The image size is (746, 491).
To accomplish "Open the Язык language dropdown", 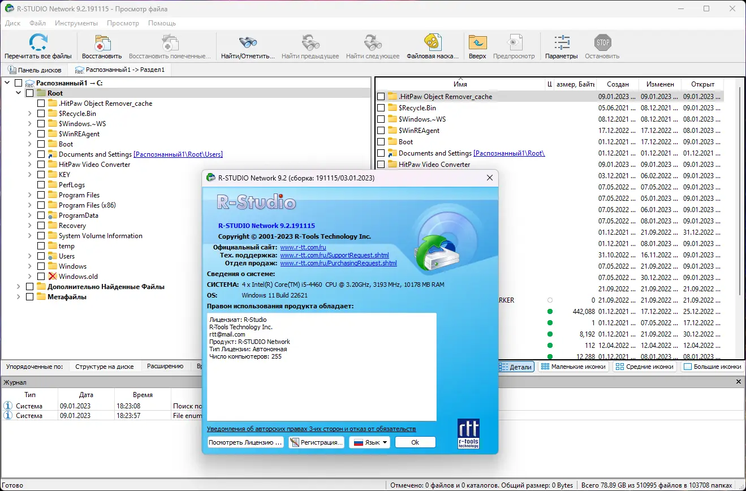I will coord(369,442).
